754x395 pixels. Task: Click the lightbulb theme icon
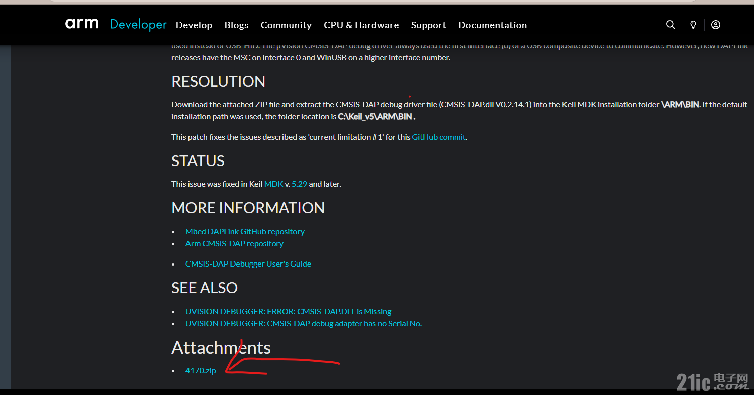click(x=693, y=25)
